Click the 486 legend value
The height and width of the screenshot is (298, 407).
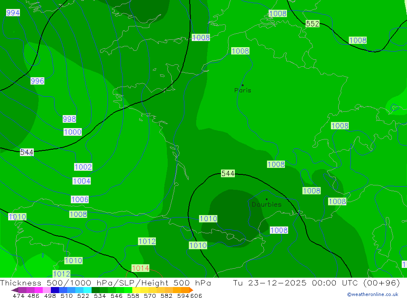(33, 296)
